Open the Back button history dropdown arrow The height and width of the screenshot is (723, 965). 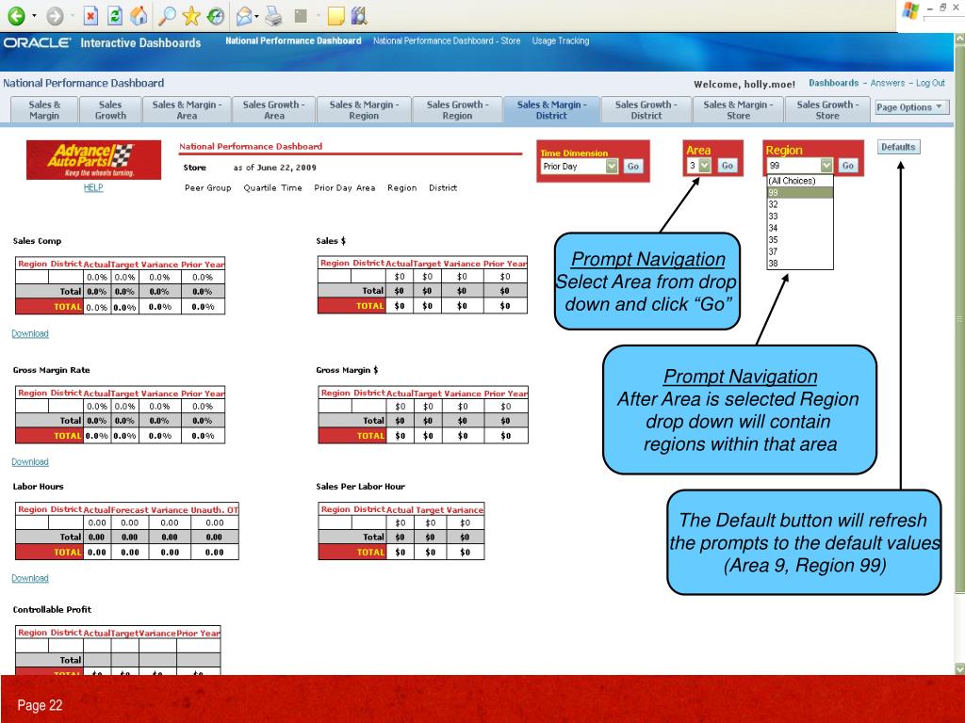click(x=34, y=15)
